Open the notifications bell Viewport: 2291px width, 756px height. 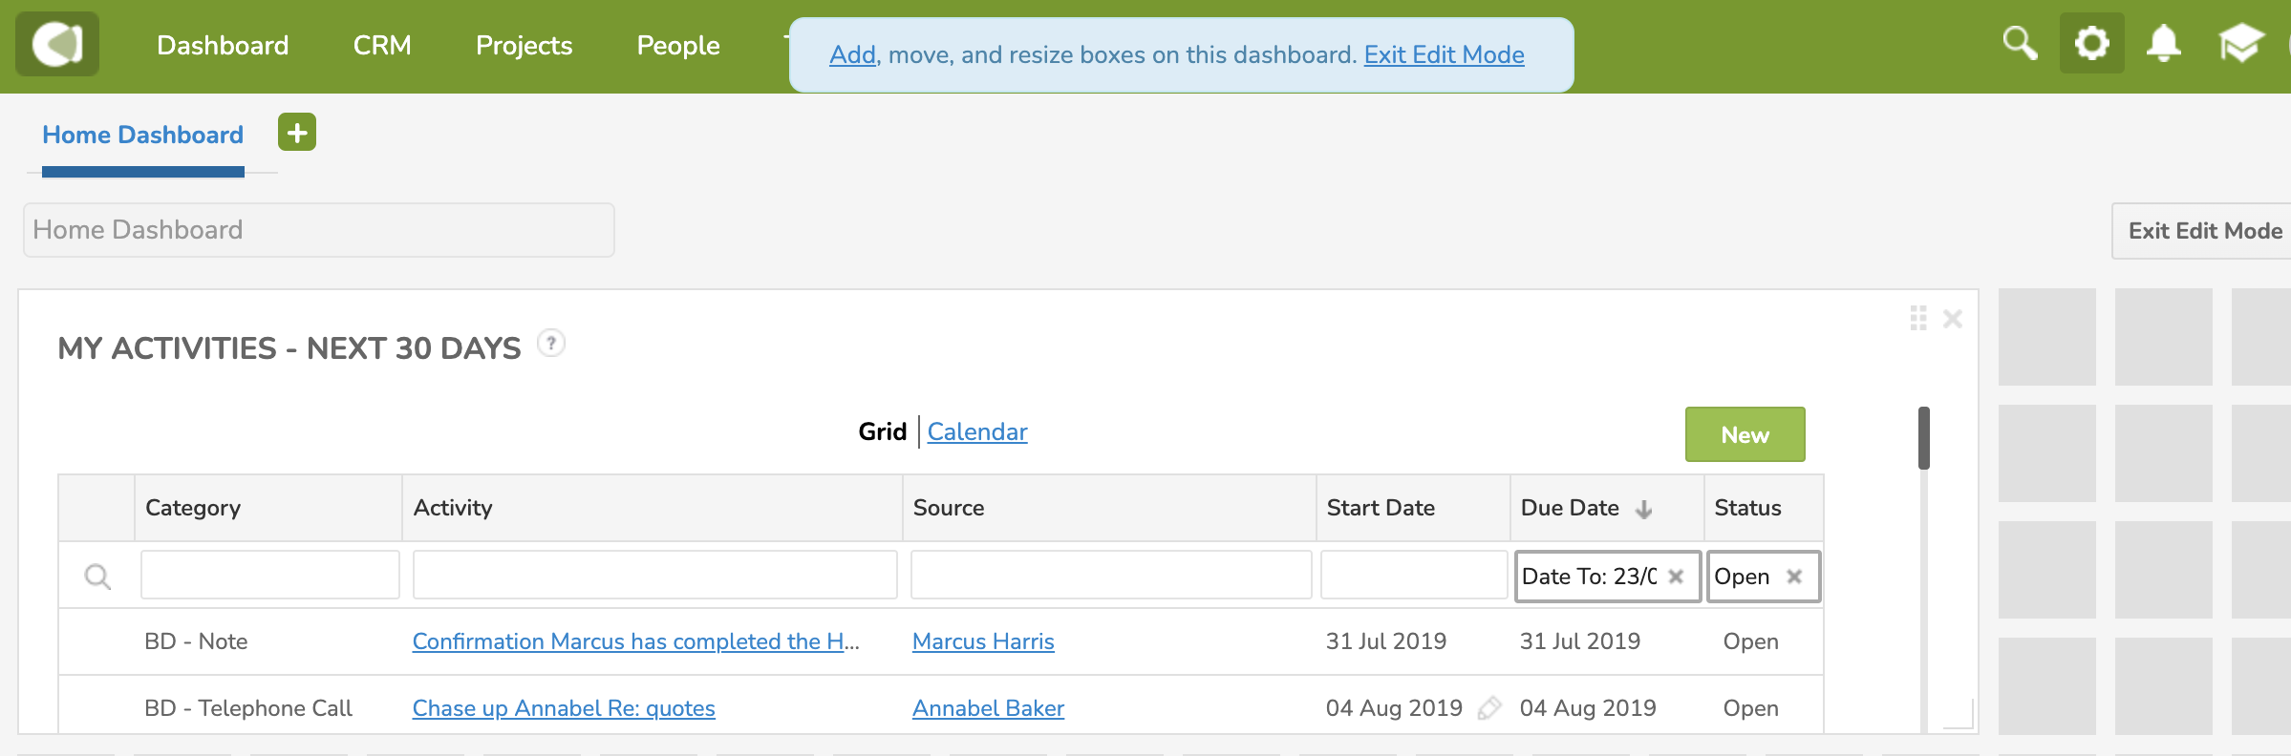(2164, 43)
